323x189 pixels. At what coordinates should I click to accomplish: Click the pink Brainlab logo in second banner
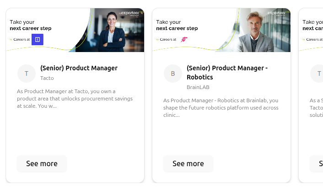tap(184, 40)
